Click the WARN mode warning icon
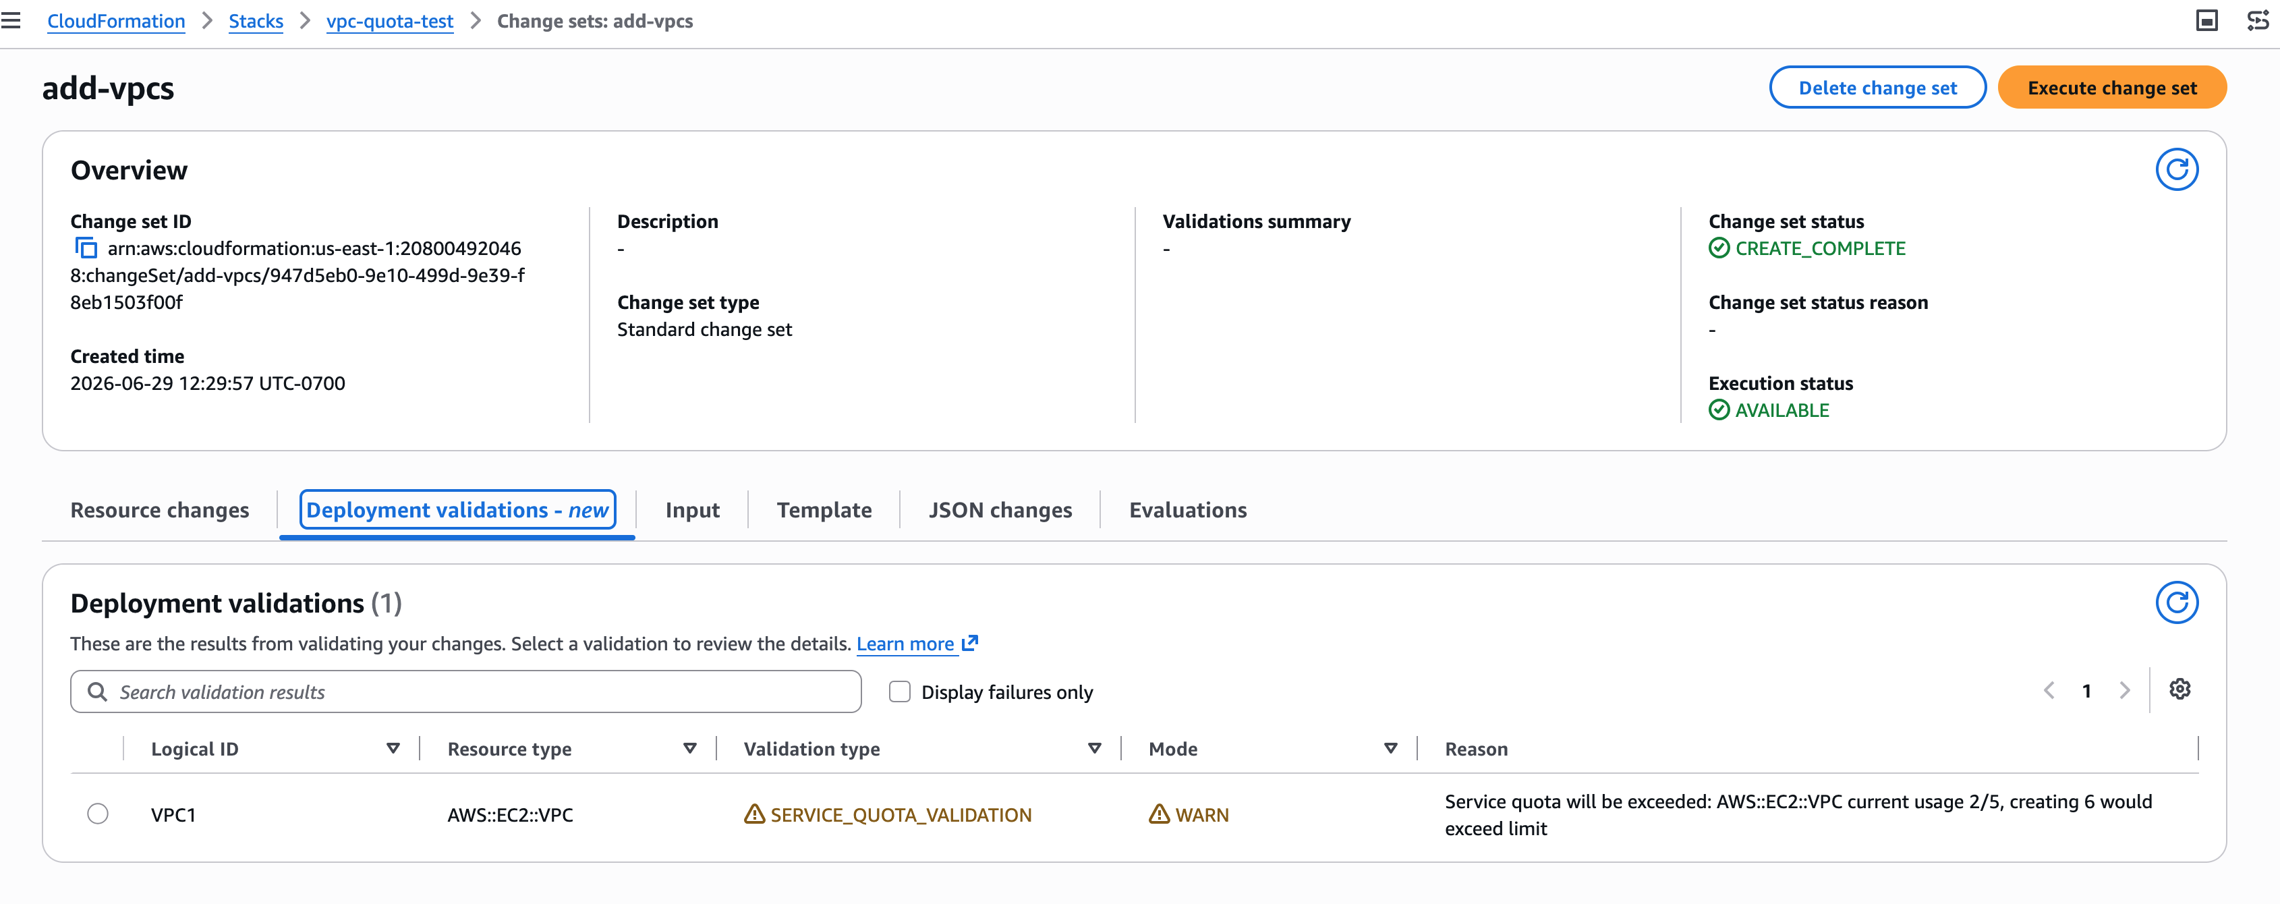 point(1159,814)
